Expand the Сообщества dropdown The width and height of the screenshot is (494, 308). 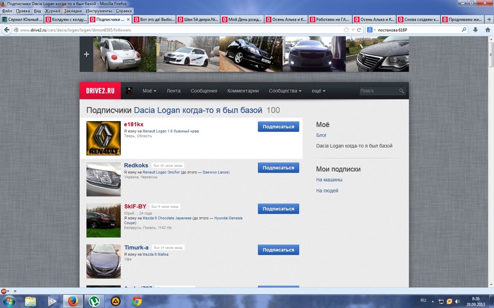[x=285, y=91]
